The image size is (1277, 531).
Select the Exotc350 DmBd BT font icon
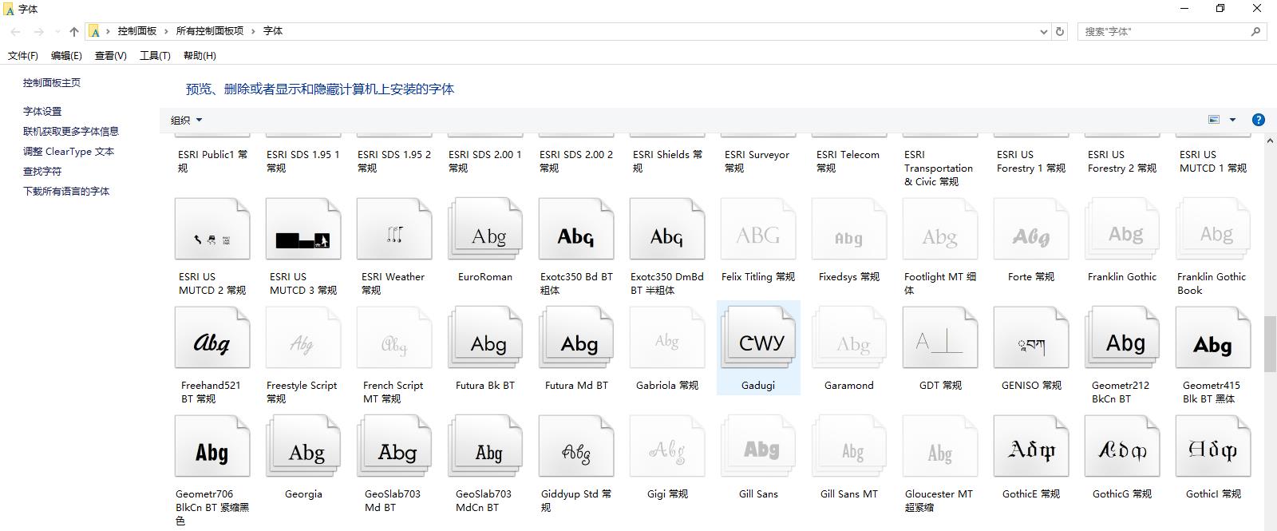coord(667,230)
